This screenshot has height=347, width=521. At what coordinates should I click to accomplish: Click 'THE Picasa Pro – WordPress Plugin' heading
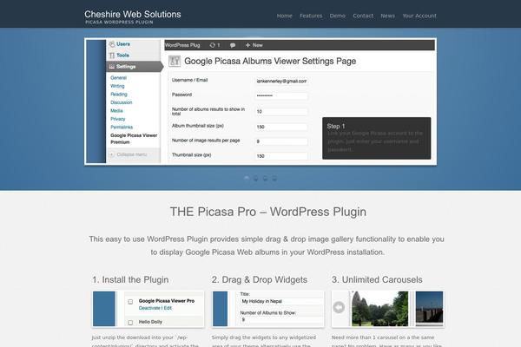[x=267, y=212]
